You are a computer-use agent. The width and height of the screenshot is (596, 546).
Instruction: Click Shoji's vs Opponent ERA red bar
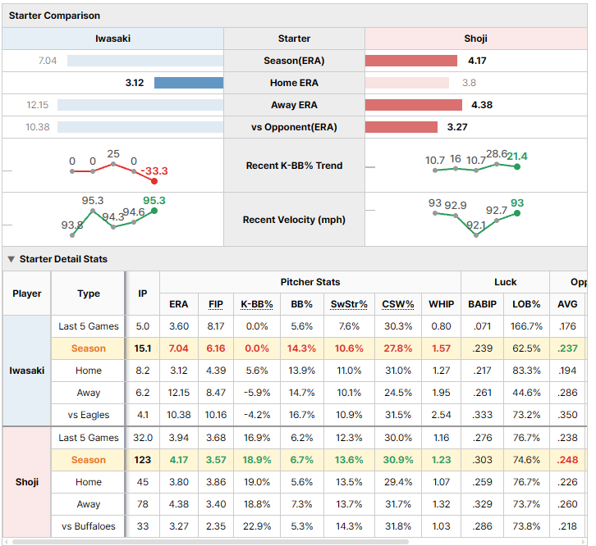pyautogui.click(x=401, y=127)
